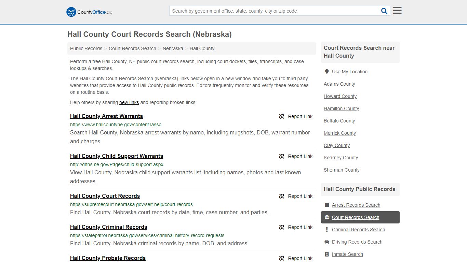Viewport: 467px width, 262px height.
Task: Open Hamilton County nearby link
Action: [341, 108]
